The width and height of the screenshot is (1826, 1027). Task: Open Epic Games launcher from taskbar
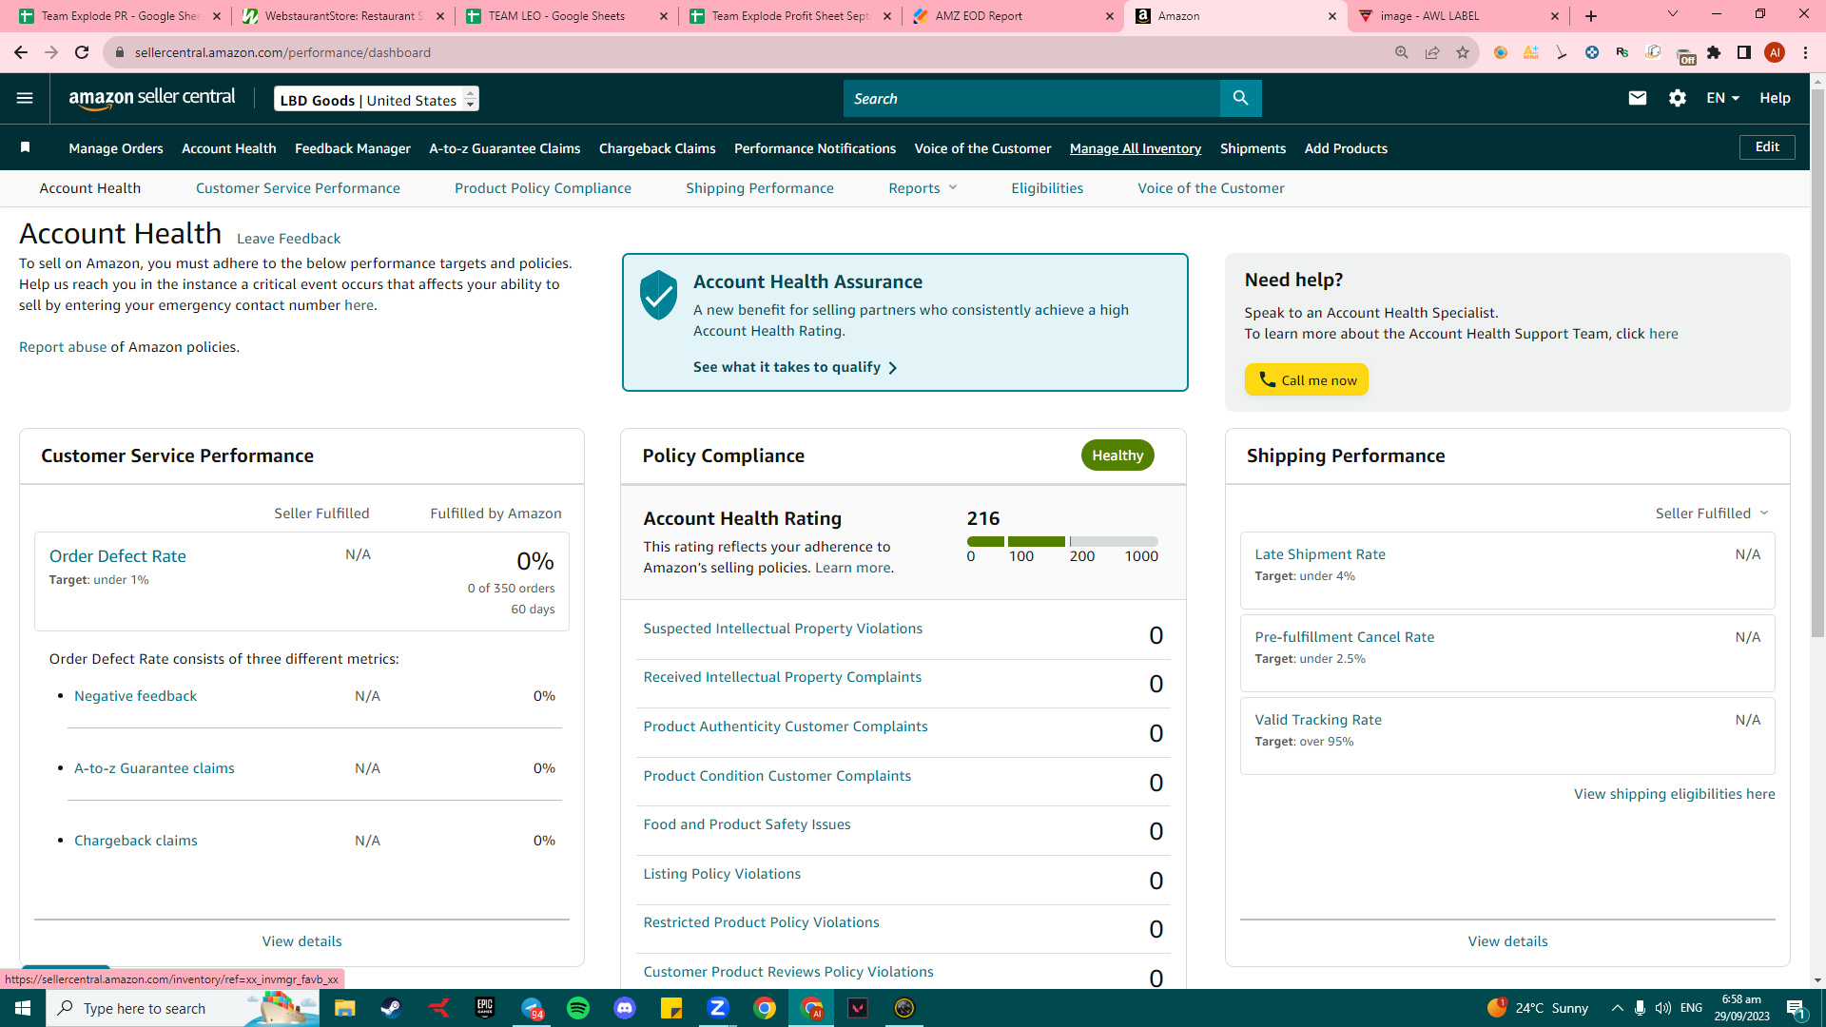(x=485, y=1008)
